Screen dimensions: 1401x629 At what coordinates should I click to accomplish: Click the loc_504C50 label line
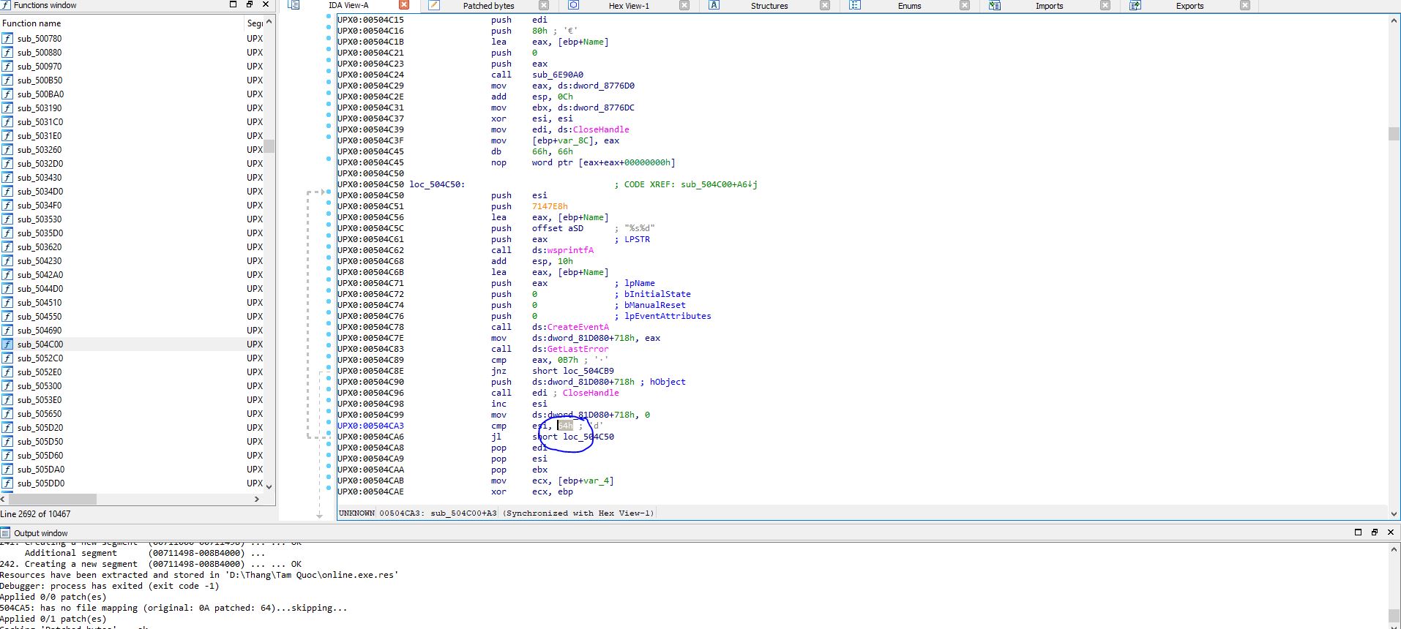coord(437,184)
